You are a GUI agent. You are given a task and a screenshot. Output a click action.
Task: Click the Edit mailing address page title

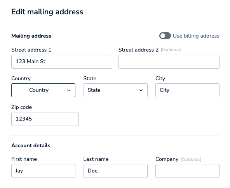point(47,12)
